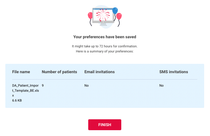The width and height of the screenshot is (210, 136).
Task: Click the blue title bar of illustrated monitor
Action: [x=103, y=9]
